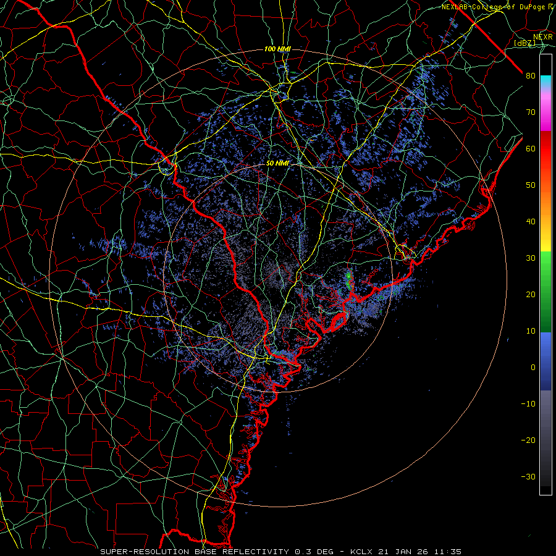The image size is (556, 556).
Task: Click the -30 value on the dBZ scale
Action: click(528, 477)
